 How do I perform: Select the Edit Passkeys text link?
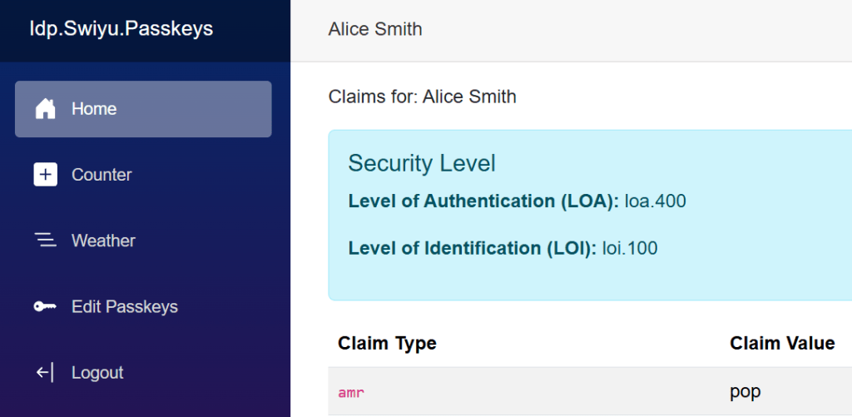125,307
